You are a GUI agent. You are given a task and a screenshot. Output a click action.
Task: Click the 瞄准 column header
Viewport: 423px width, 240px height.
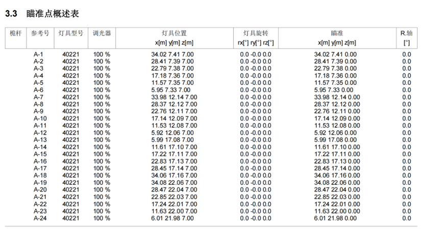(x=337, y=34)
